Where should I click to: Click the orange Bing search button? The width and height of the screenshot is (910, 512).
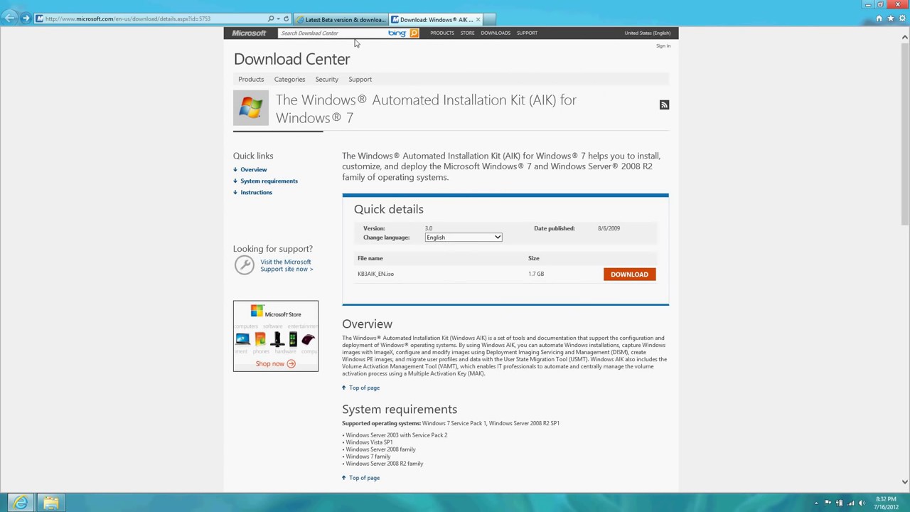pyautogui.click(x=414, y=33)
